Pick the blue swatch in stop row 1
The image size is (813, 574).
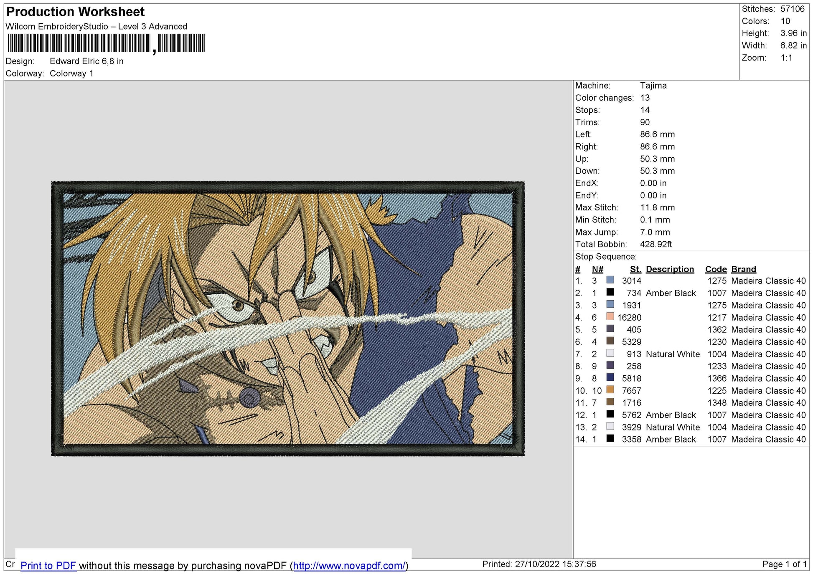pyautogui.click(x=610, y=281)
